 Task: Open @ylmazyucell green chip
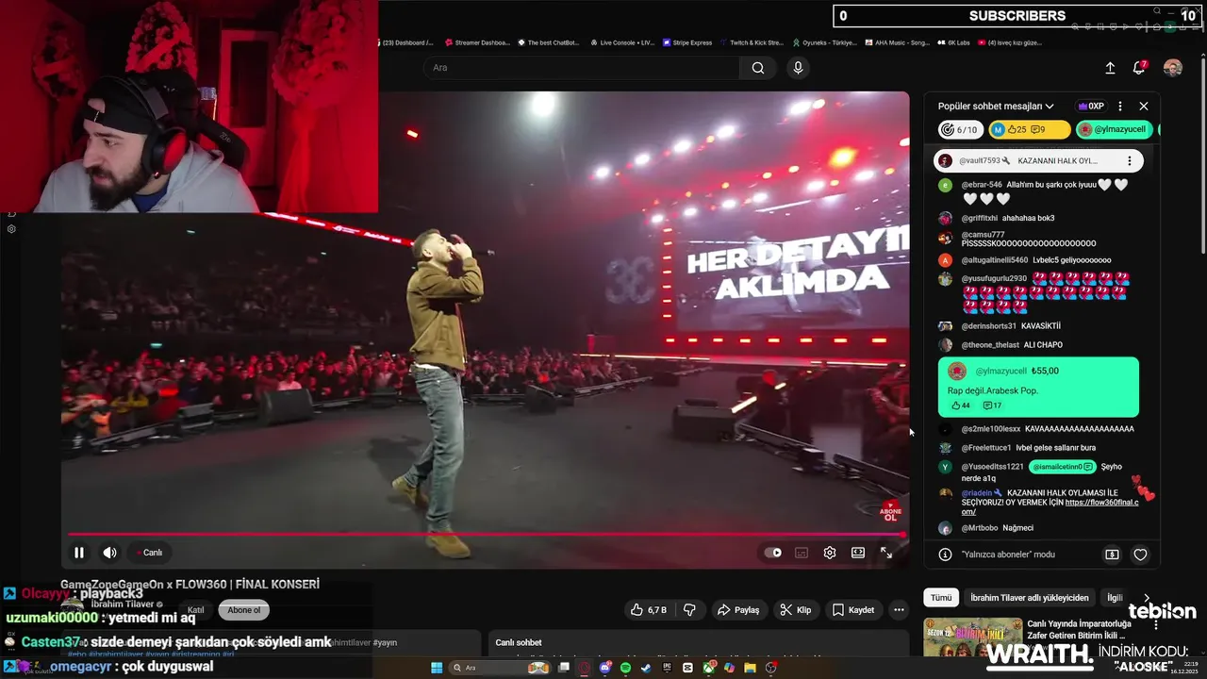click(x=1115, y=130)
